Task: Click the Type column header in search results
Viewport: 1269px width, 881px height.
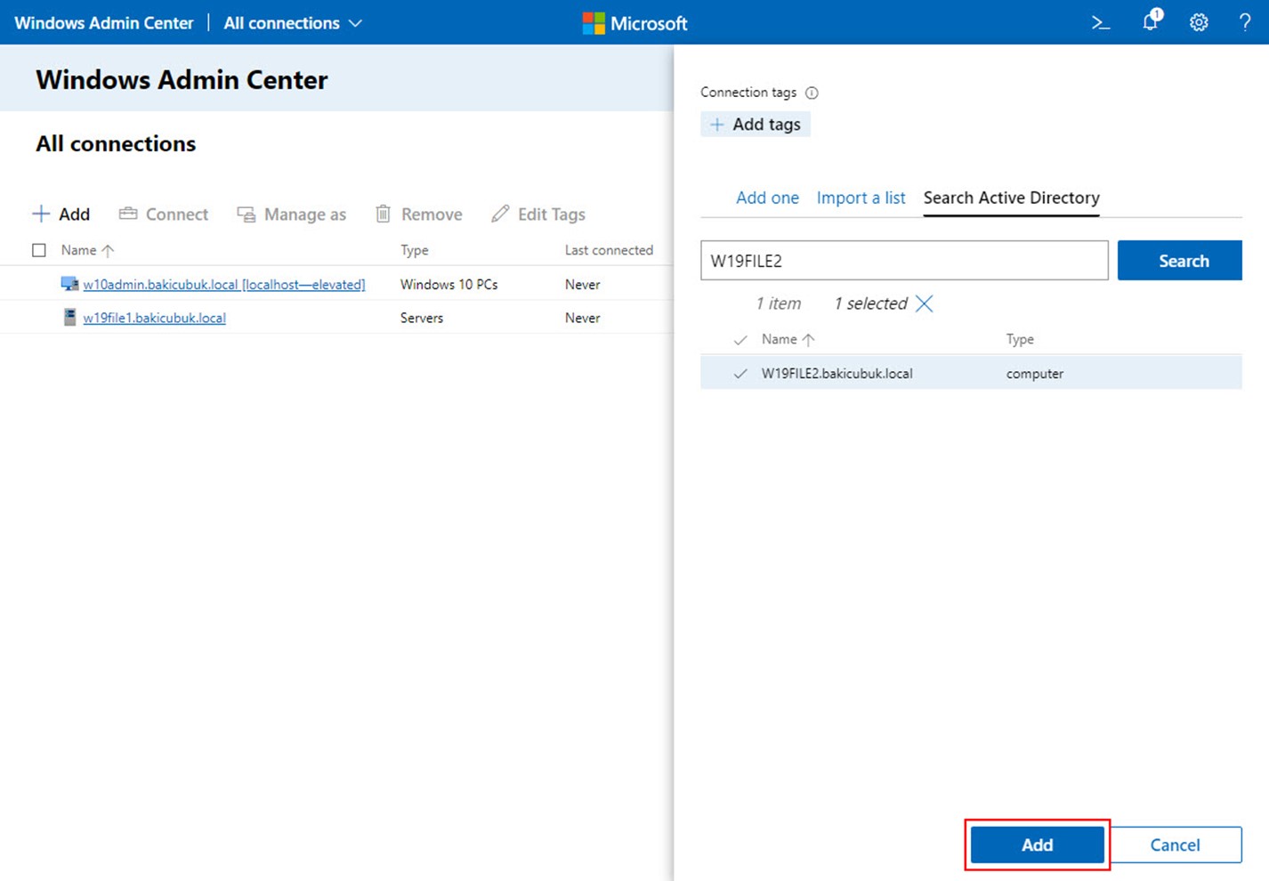Action: 1020,339
